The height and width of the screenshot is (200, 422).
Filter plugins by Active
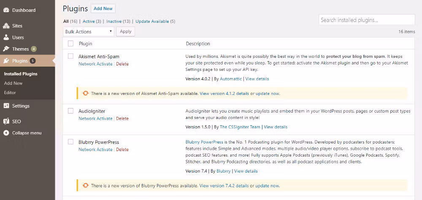[x=89, y=21]
